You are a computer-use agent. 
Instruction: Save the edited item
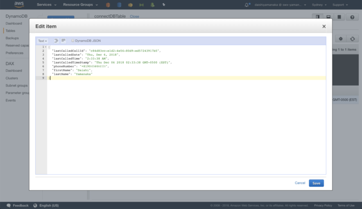click(x=316, y=183)
